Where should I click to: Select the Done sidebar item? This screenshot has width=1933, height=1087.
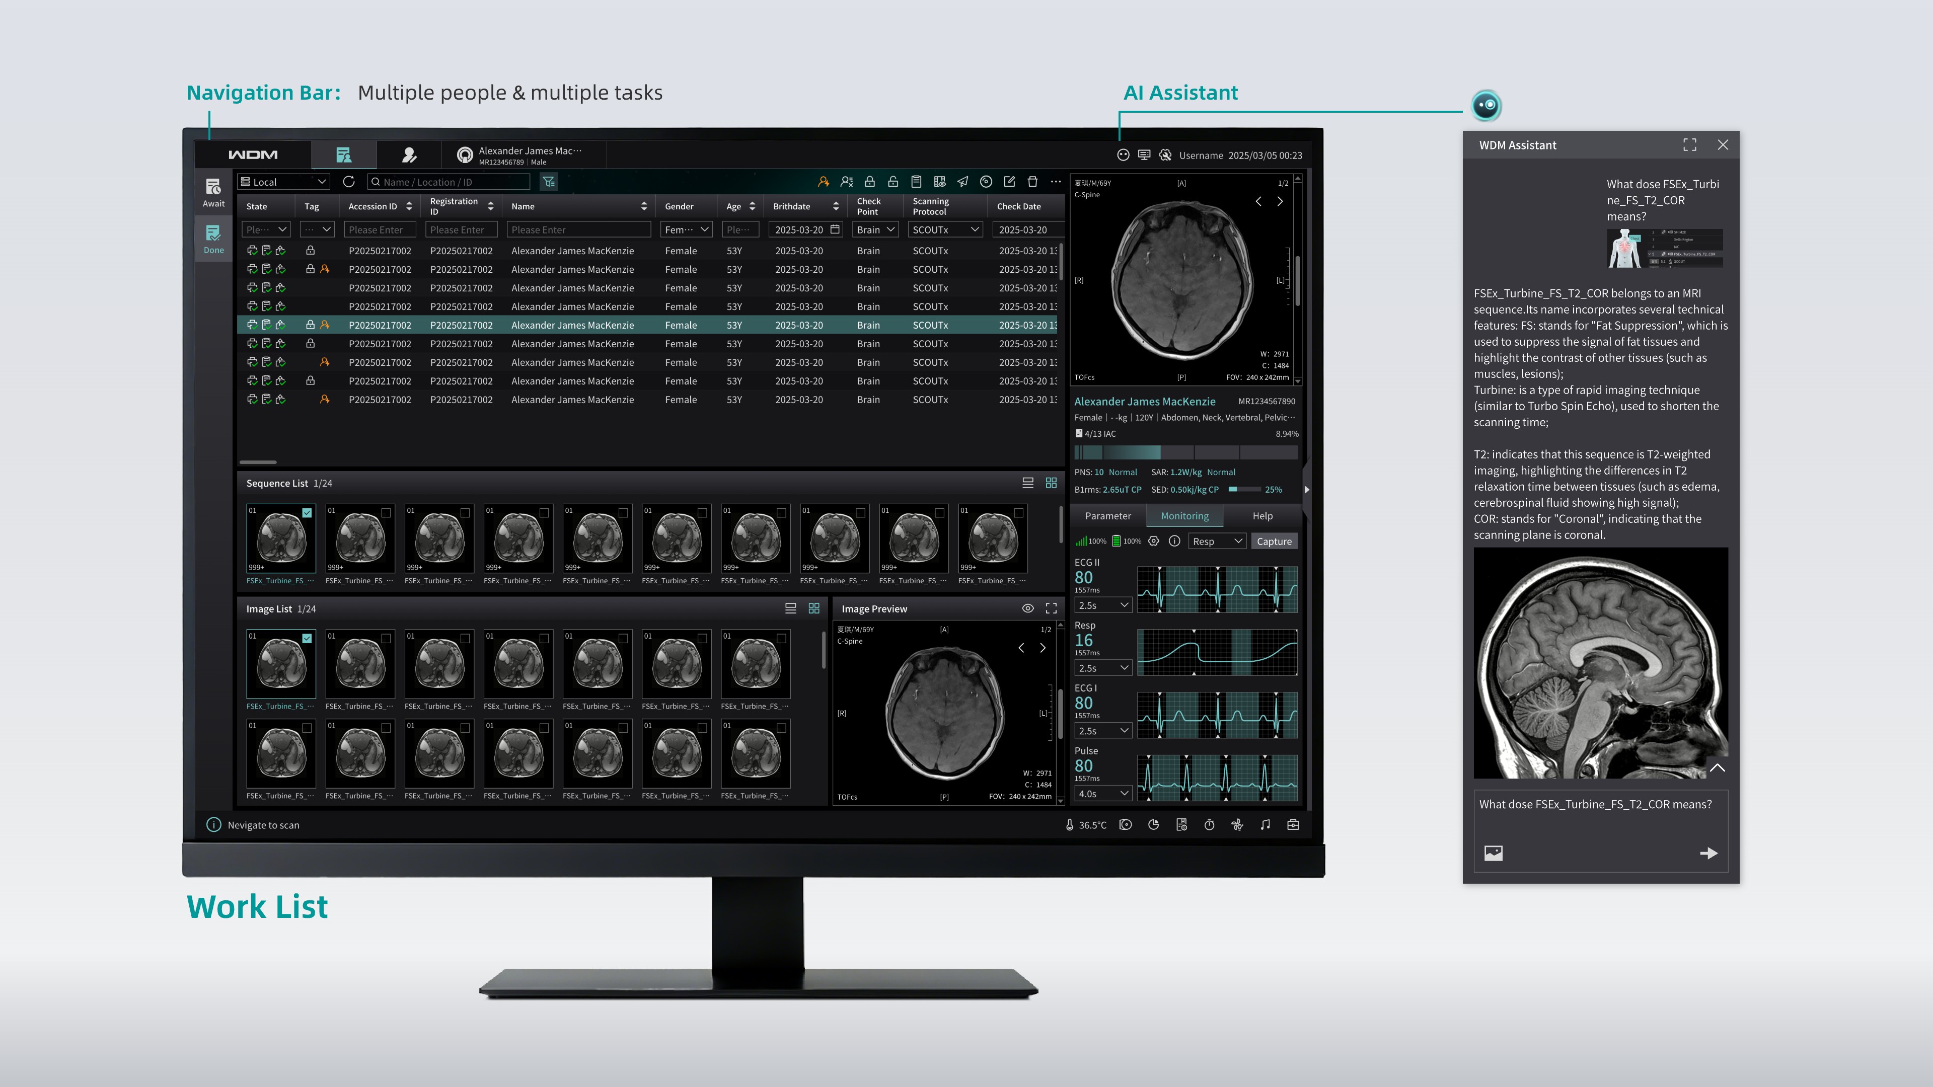(213, 240)
